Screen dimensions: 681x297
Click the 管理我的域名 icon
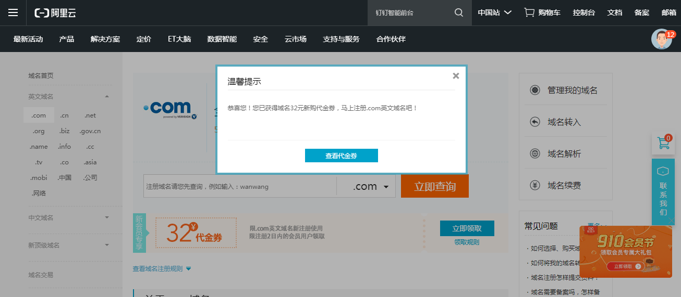(534, 90)
